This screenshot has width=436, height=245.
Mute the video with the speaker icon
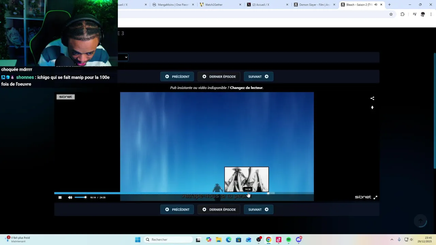click(x=70, y=197)
